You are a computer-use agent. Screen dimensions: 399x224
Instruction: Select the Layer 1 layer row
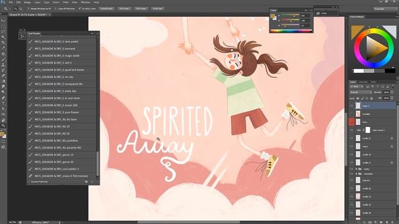pyautogui.click(x=373, y=106)
